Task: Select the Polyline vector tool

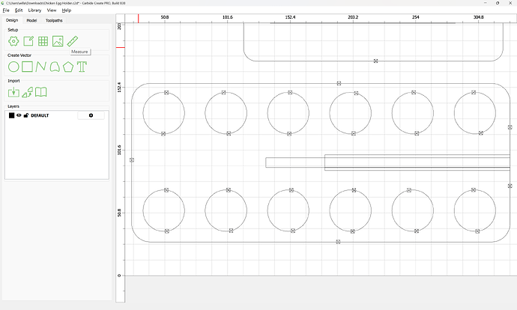Action: point(40,67)
